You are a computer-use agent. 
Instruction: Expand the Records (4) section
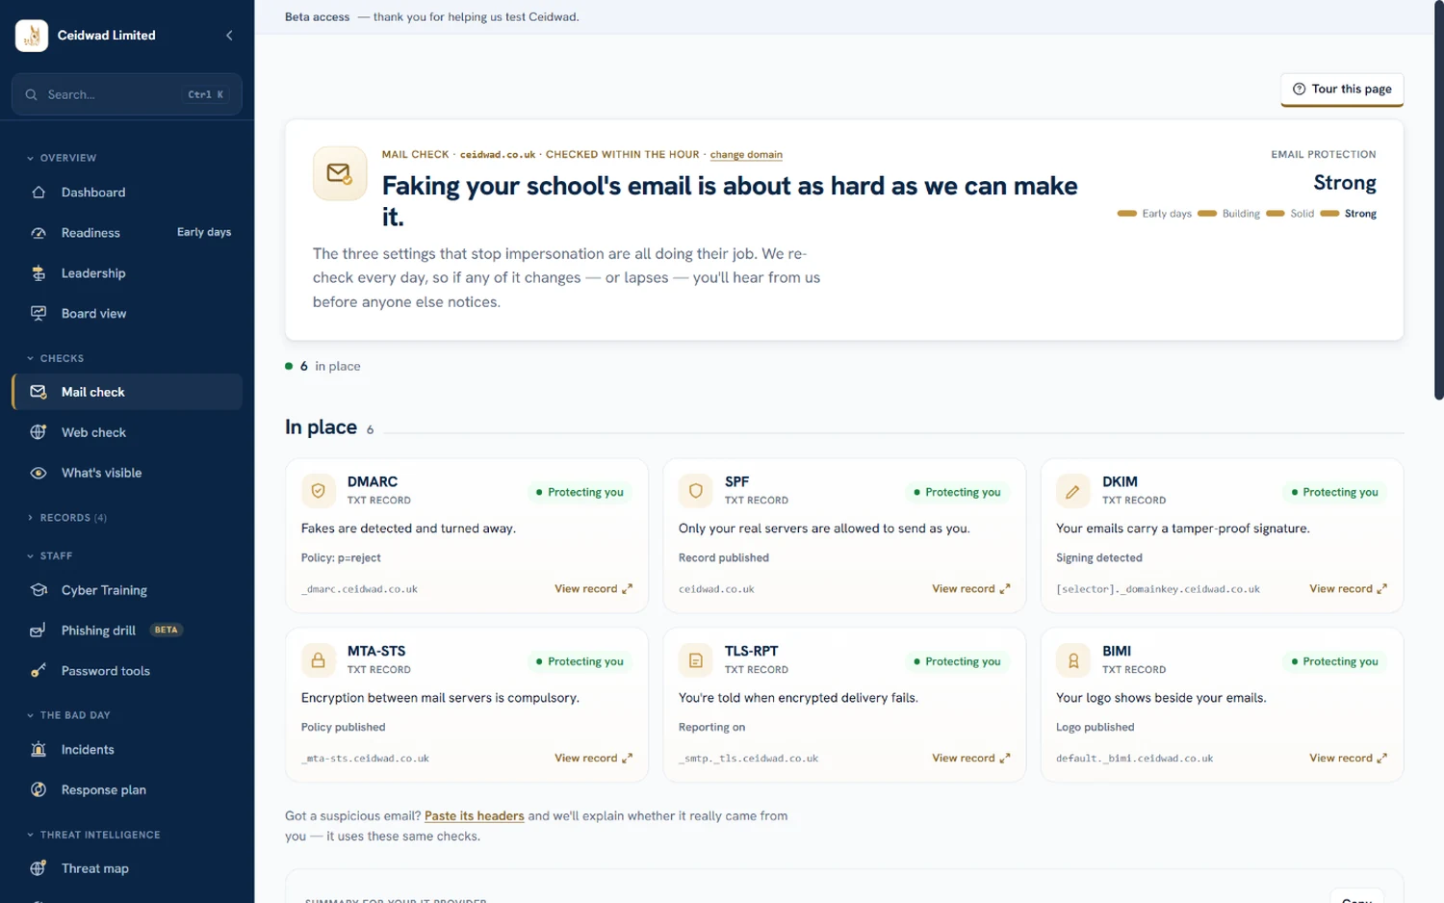point(67,518)
